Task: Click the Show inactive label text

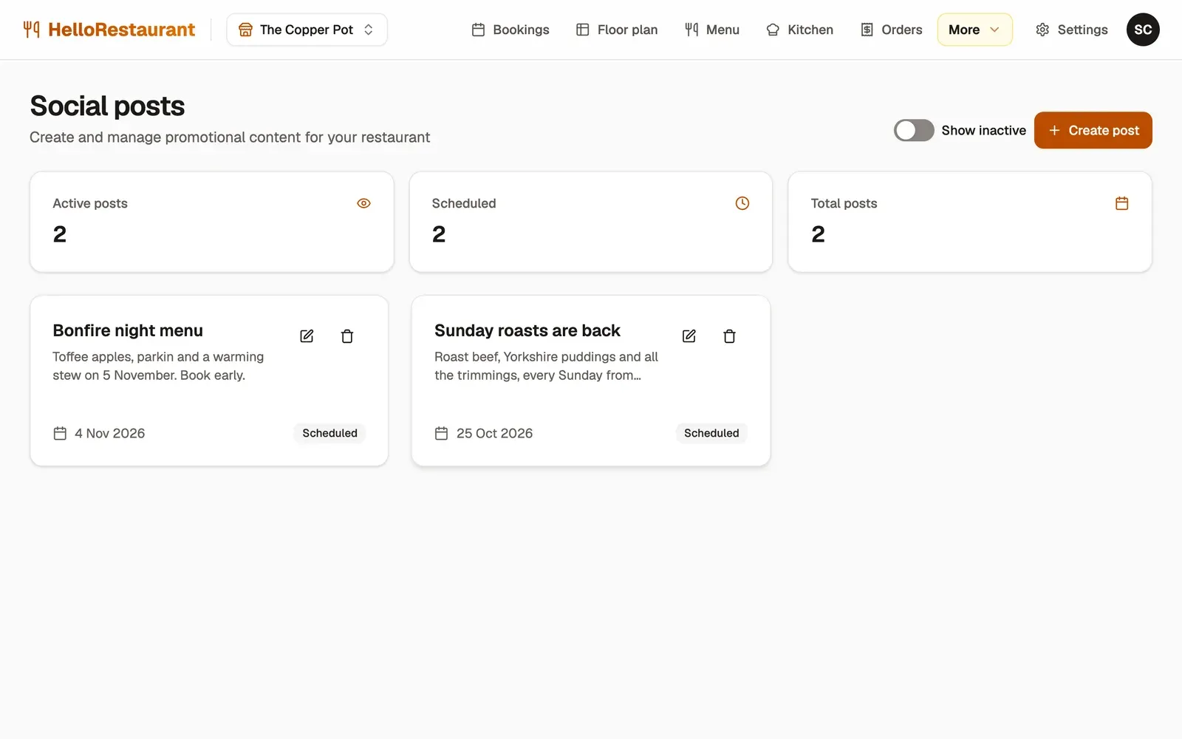Action: [983, 130]
